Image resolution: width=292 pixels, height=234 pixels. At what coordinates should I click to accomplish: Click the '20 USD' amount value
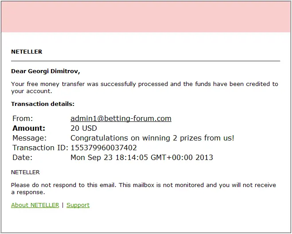[x=84, y=128]
